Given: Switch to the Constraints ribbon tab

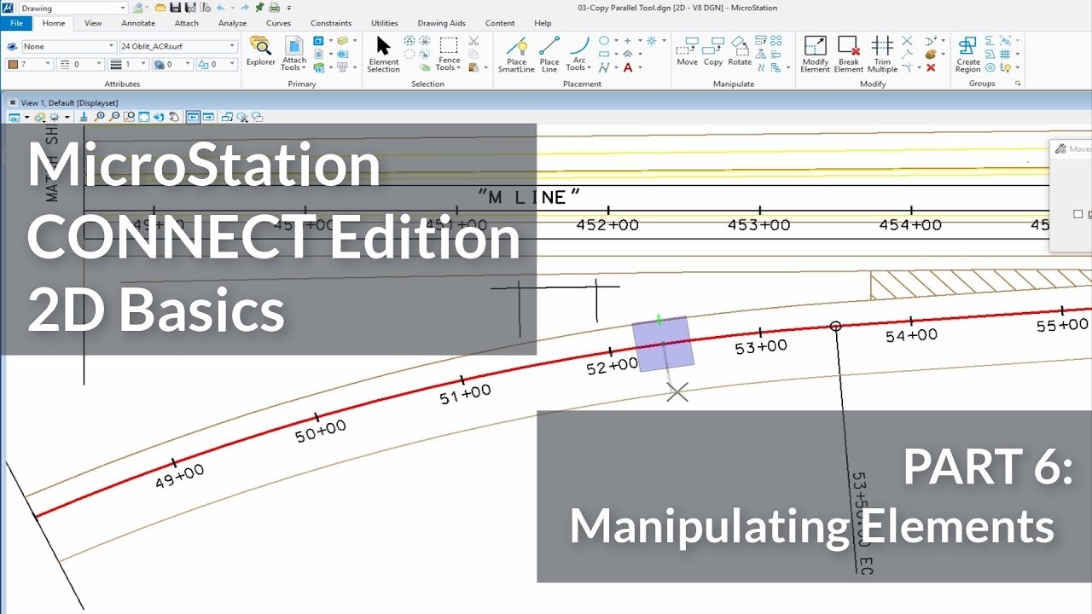Looking at the screenshot, I should pos(330,23).
